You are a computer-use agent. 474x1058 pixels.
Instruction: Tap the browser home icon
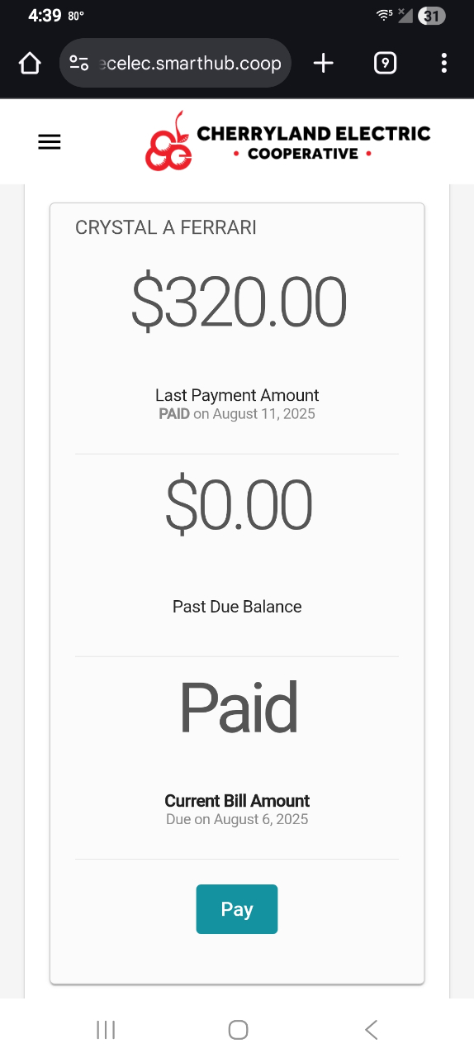pos(30,63)
